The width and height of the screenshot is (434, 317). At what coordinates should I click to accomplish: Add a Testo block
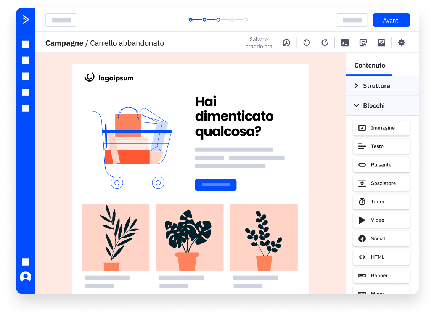click(381, 146)
